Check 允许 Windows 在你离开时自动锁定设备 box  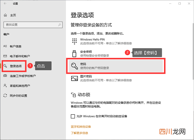coord(73,116)
